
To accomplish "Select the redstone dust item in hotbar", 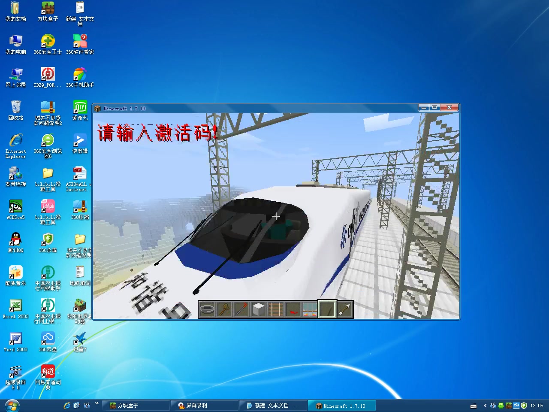I will tap(293, 309).
